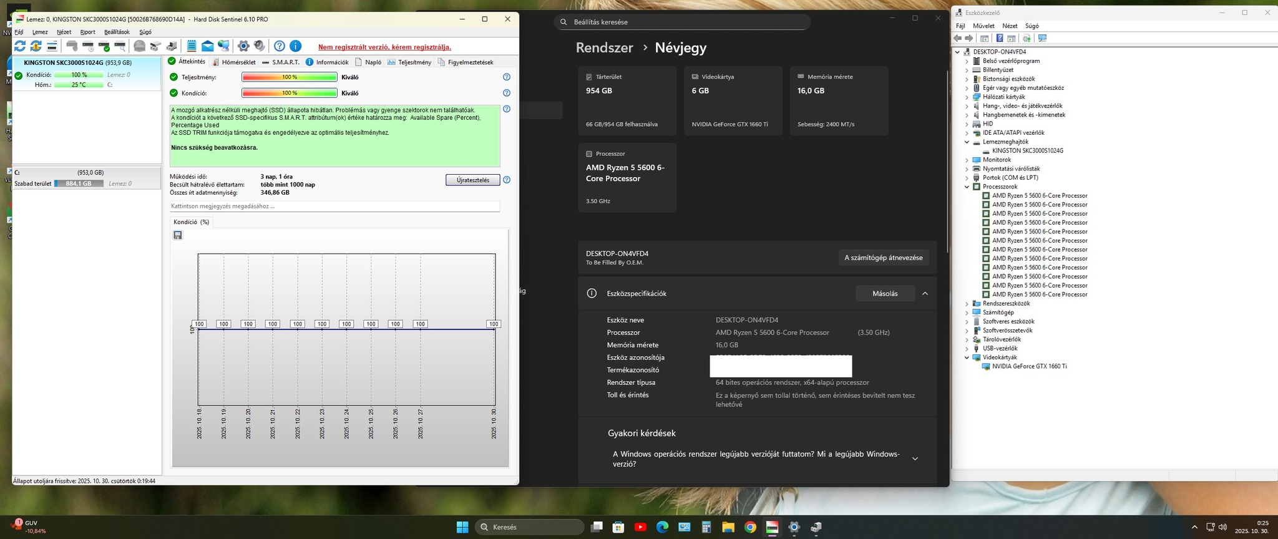
Task: Collapse Videokártyák node in Eszközkezelő
Action: point(967,357)
